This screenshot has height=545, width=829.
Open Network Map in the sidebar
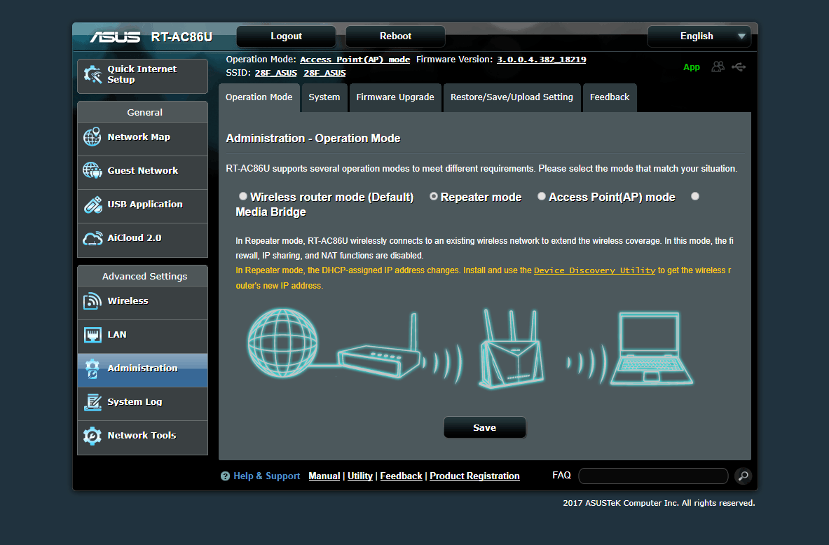142,137
